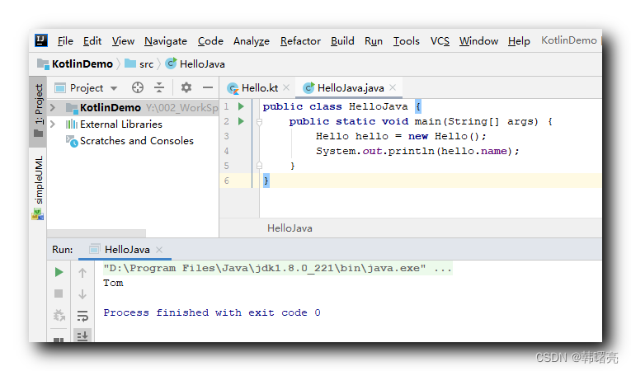Click HelloJava in editor breadcrumb bar
631x371 pixels.
point(290,228)
